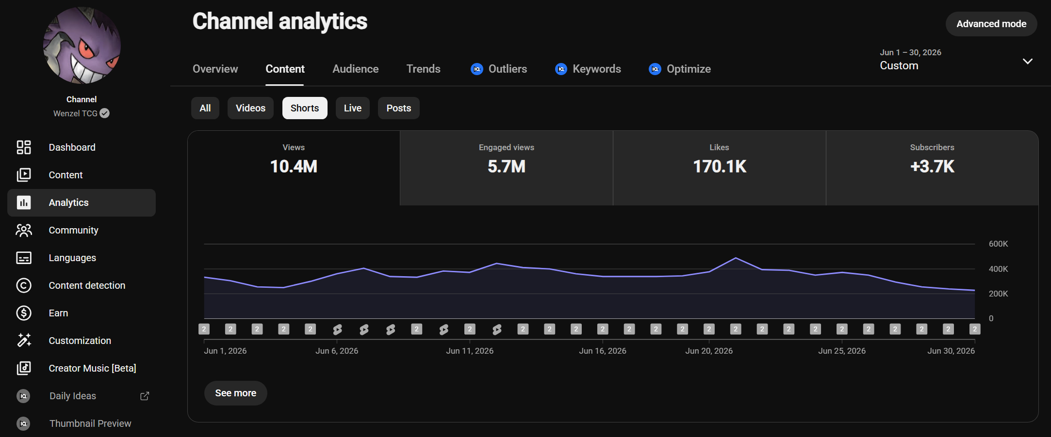Click the Content sidebar icon

(24, 175)
